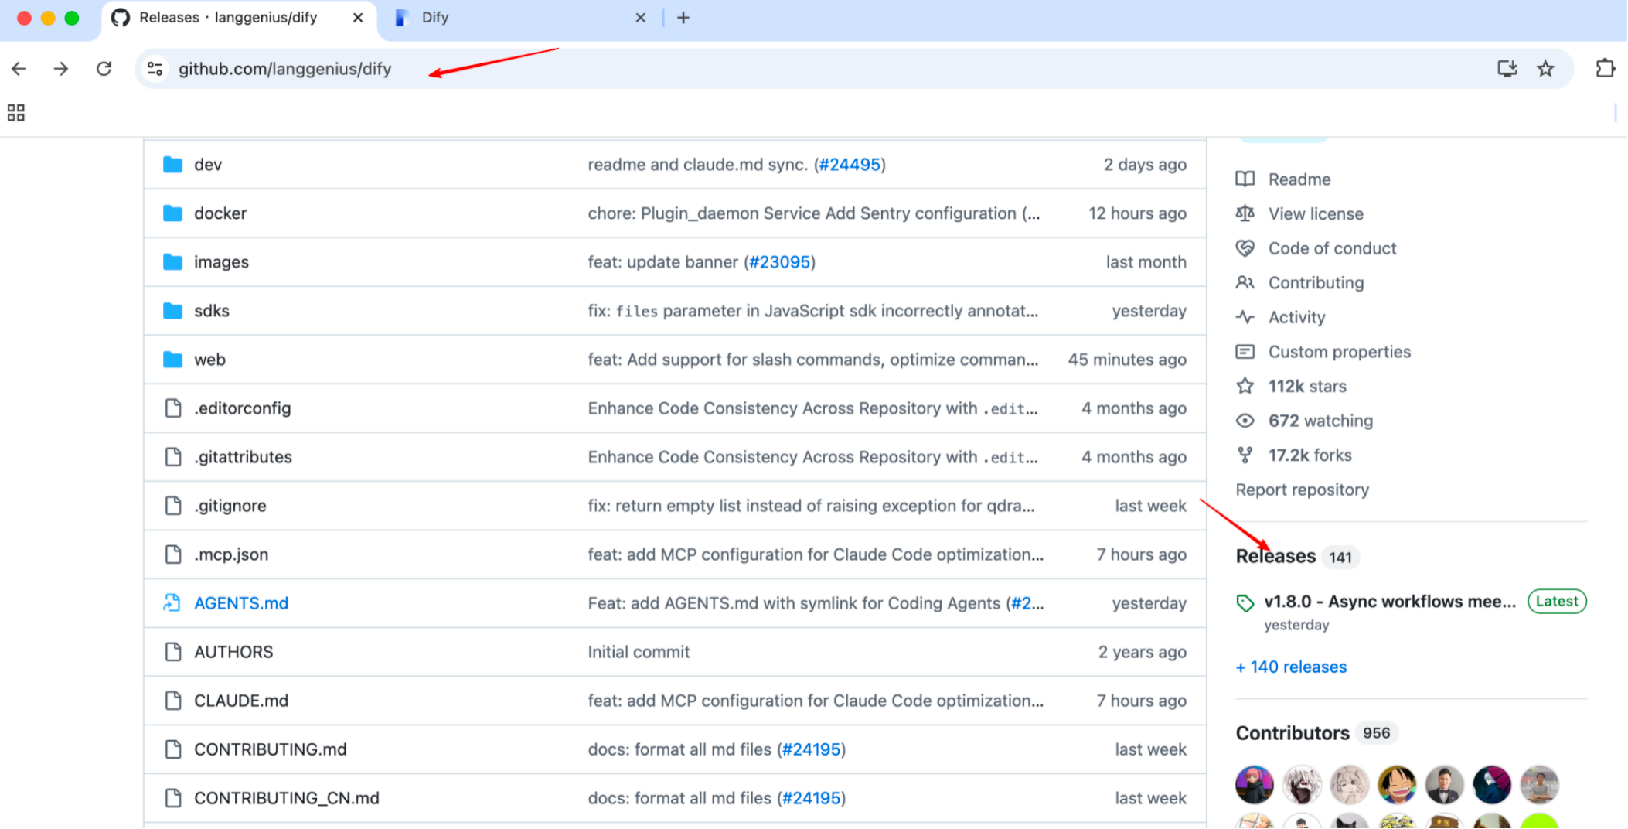1628x829 pixels.
Task: Click the browser back arrow
Action: 19,69
